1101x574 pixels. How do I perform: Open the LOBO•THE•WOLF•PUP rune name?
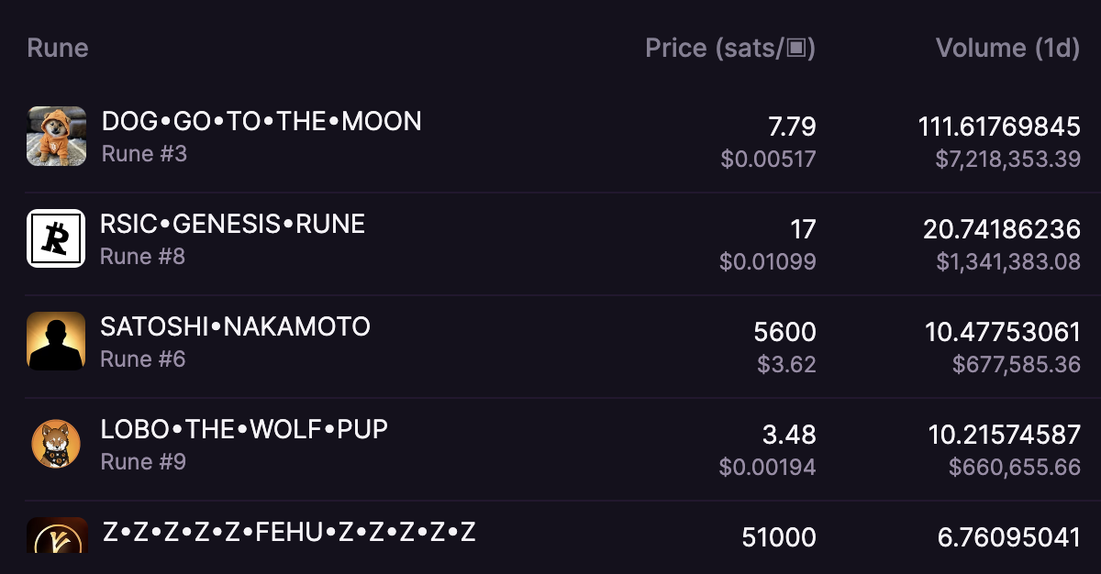(x=244, y=429)
